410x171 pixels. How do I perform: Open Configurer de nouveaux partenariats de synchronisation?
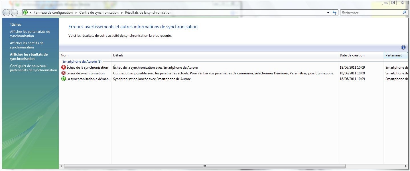33,68
